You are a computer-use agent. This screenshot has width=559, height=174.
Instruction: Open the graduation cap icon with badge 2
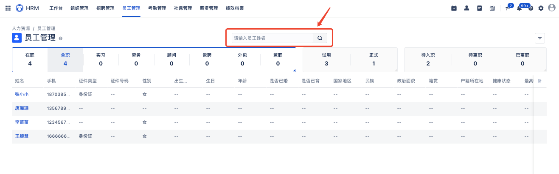coord(508,8)
